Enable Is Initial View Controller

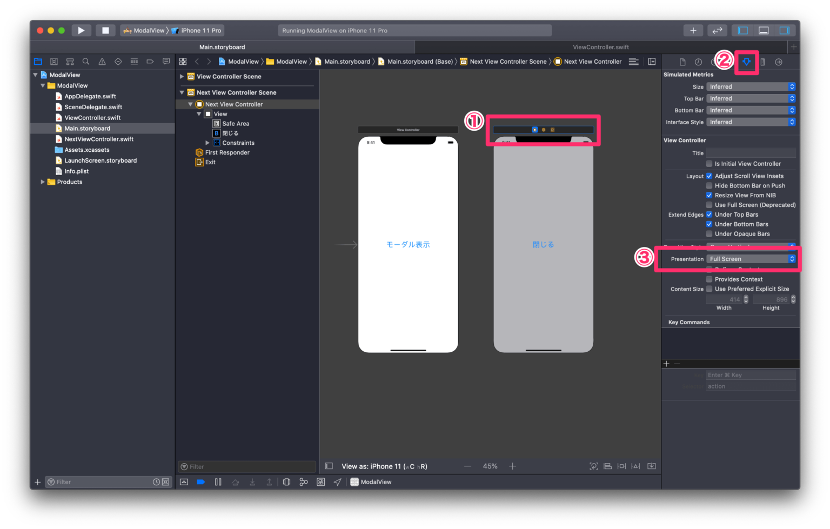click(709, 164)
